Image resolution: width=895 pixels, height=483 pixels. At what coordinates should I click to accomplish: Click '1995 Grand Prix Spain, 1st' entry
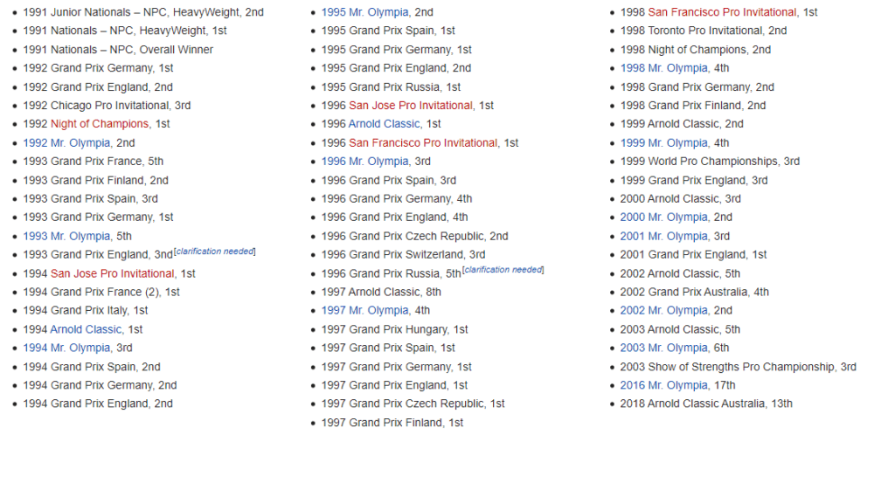pyautogui.click(x=388, y=31)
